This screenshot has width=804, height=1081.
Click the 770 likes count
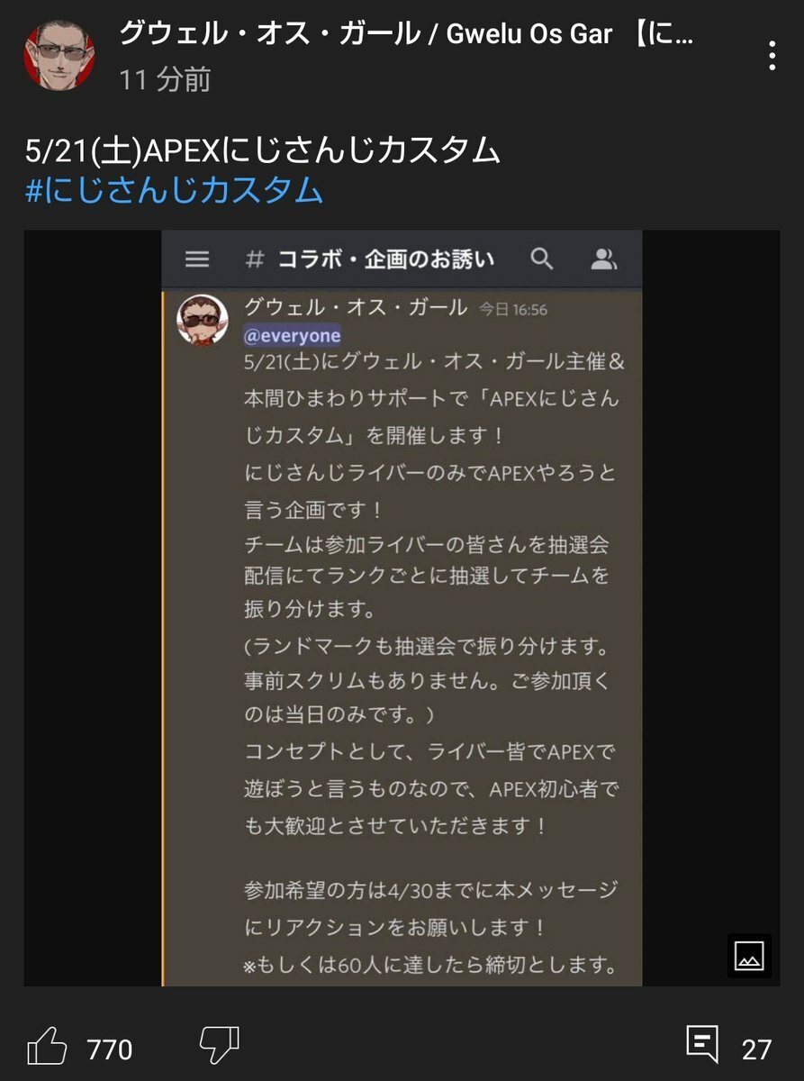coord(110,1049)
